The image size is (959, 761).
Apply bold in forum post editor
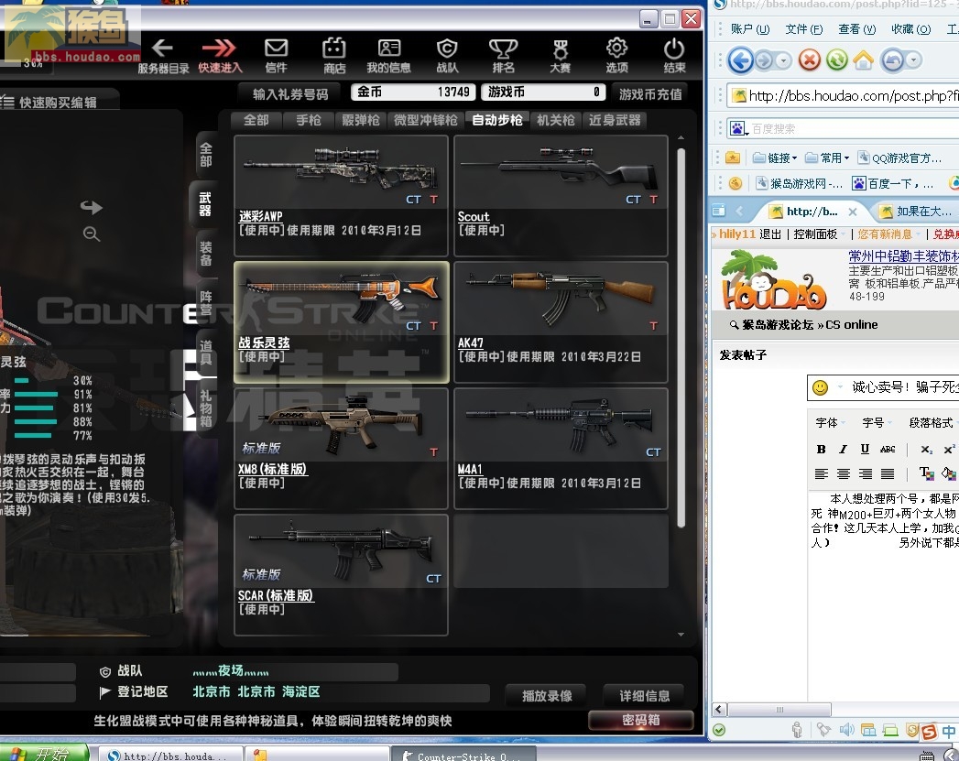click(x=821, y=450)
